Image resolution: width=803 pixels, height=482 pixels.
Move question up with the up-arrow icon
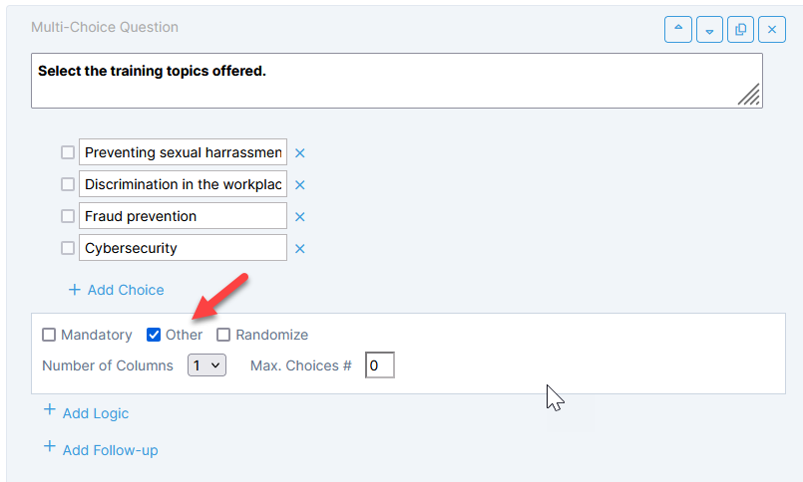tap(678, 30)
